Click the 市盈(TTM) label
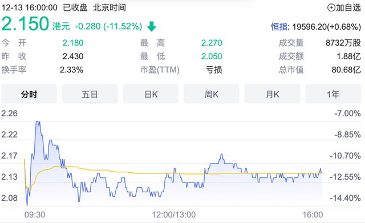The height and width of the screenshot is (223, 365). click(x=160, y=70)
